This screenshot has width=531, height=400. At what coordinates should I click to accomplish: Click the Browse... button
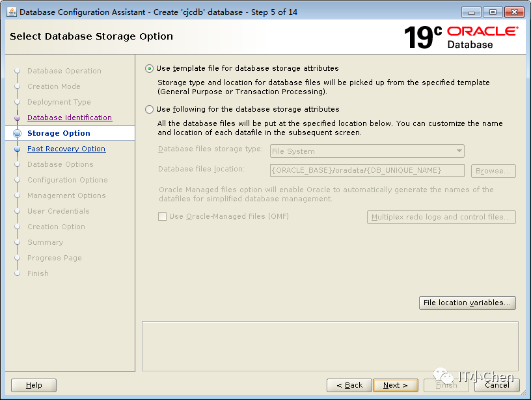pyautogui.click(x=493, y=171)
